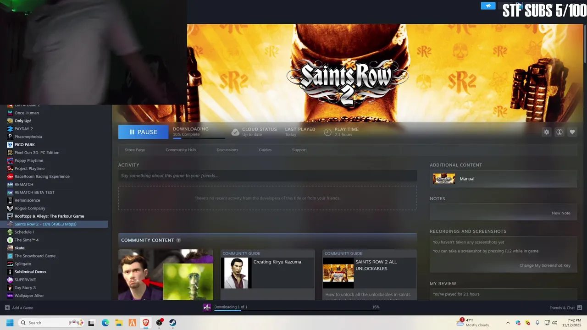The height and width of the screenshot is (330, 587).
Task: Pause the Saints Row 2 download
Action: (x=144, y=132)
